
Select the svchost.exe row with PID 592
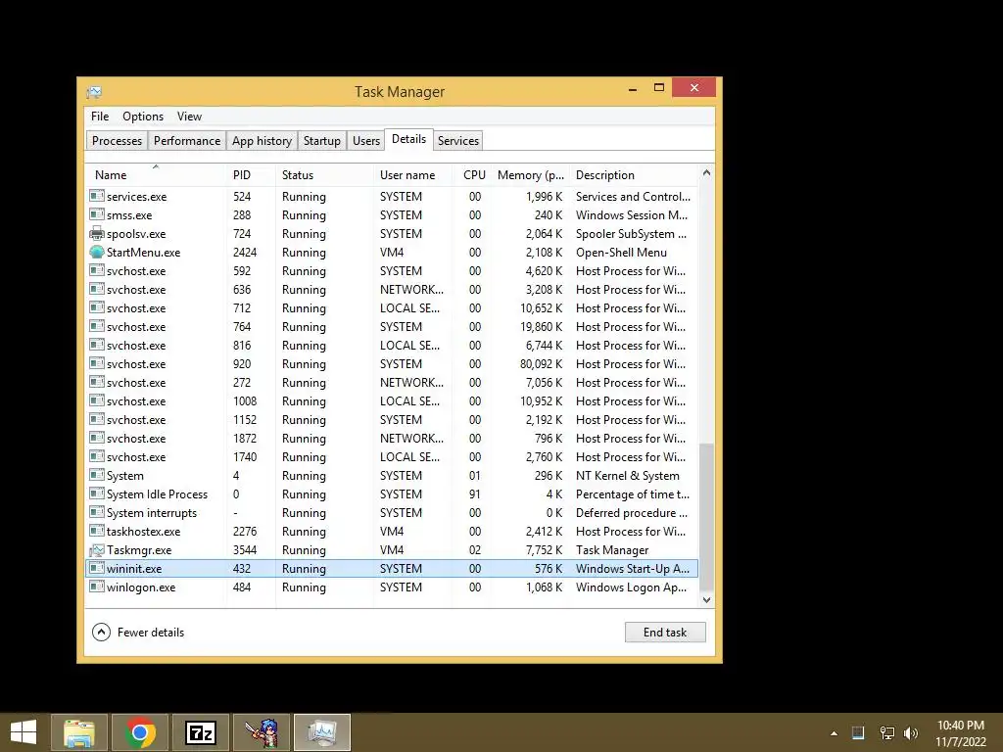(x=392, y=271)
